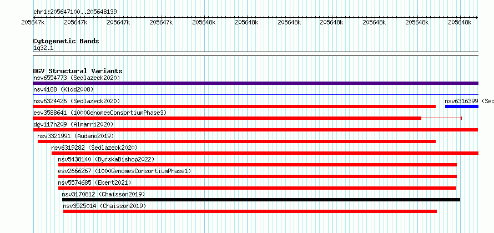
Task: Select the blue nsv6316399 variant bar
Action: point(462,107)
